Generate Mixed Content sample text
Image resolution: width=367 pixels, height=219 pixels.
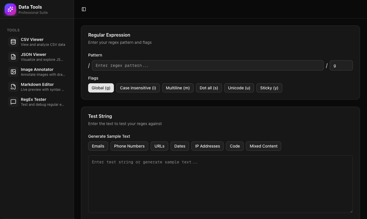(263, 146)
